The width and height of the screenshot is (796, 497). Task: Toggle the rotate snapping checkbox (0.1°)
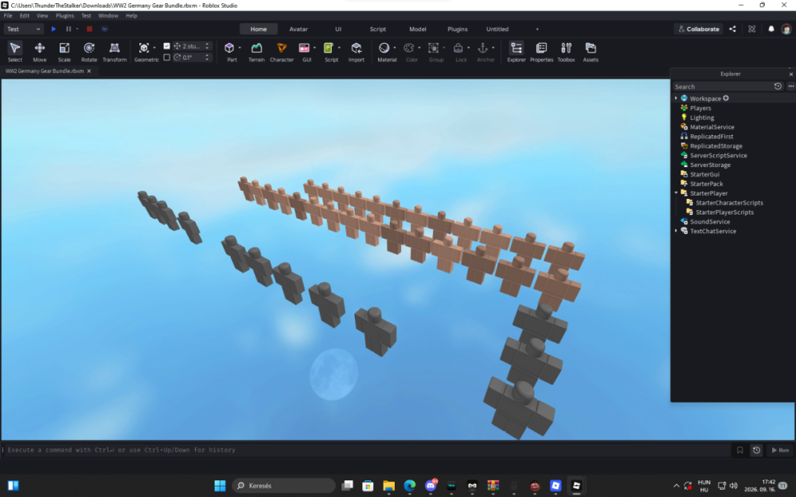pyautogui.click(x=166, y=57)
